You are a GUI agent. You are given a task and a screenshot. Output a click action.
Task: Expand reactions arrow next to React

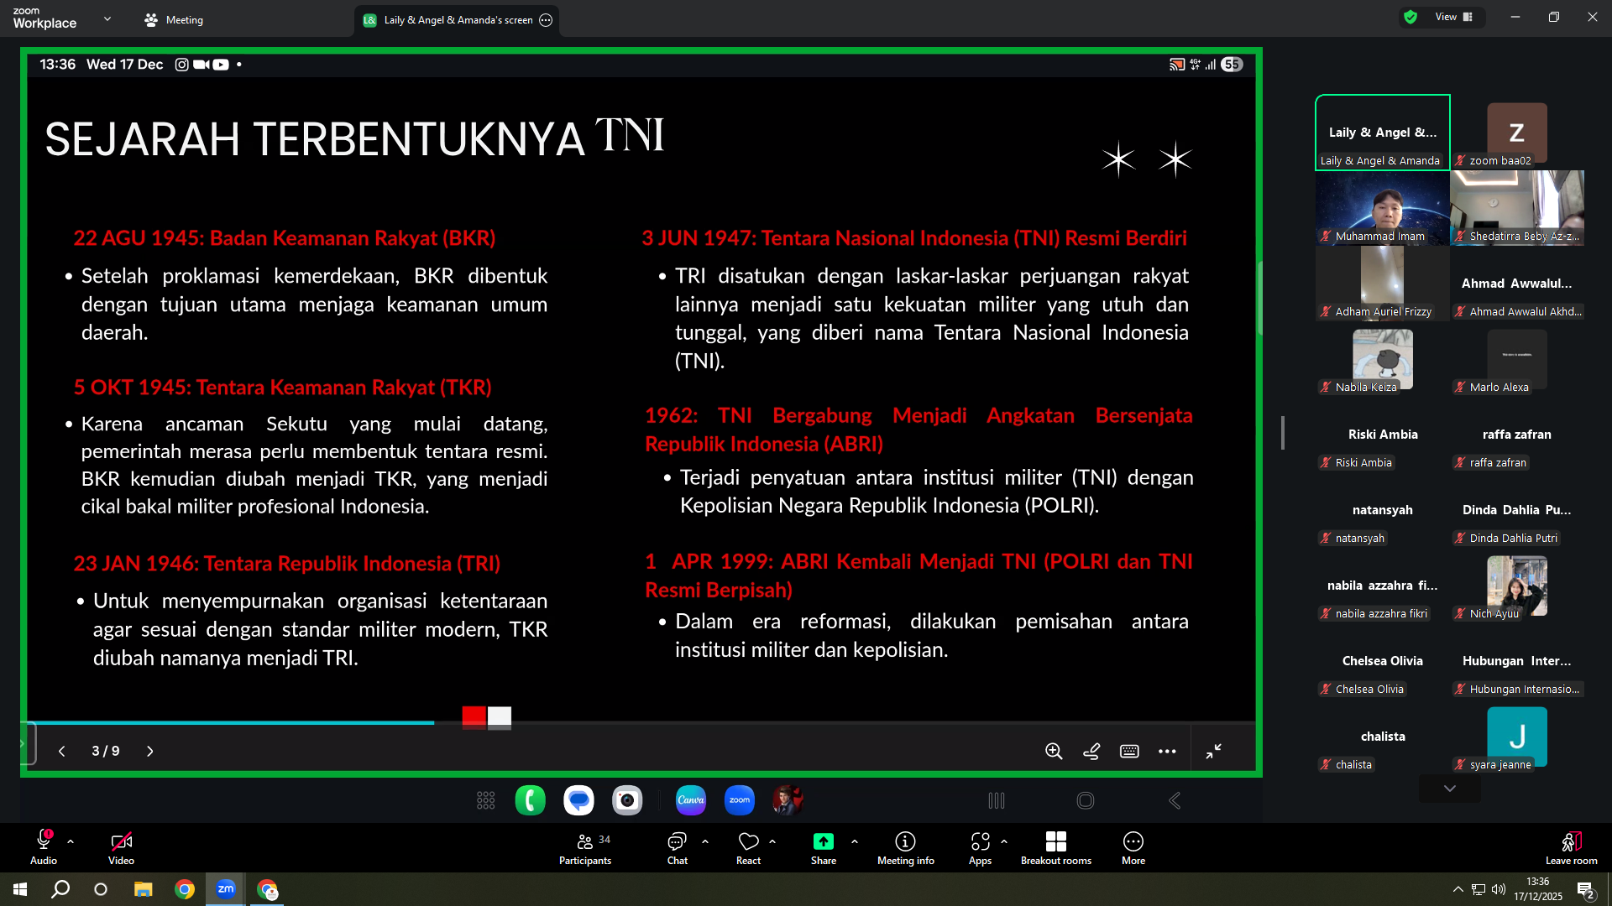coord(772,841)
